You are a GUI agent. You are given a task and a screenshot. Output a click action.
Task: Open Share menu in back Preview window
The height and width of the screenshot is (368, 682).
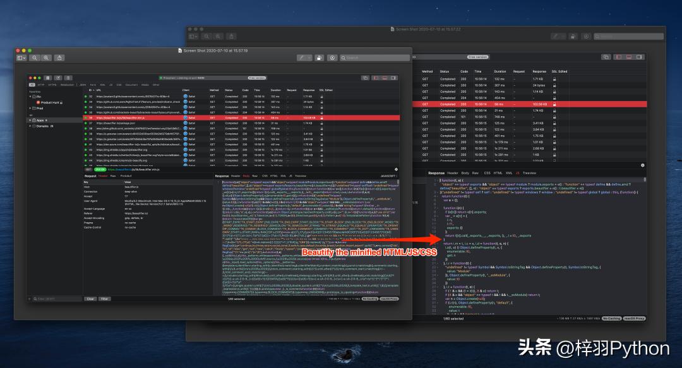coord(231,37)
